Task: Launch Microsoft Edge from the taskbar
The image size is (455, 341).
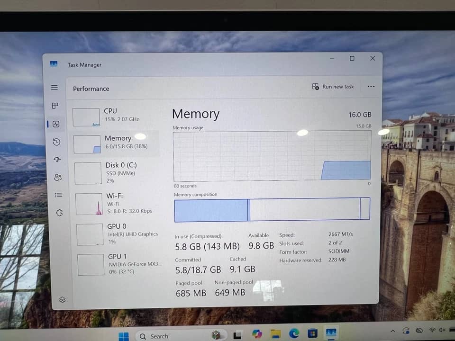Action: click(294, 334)
